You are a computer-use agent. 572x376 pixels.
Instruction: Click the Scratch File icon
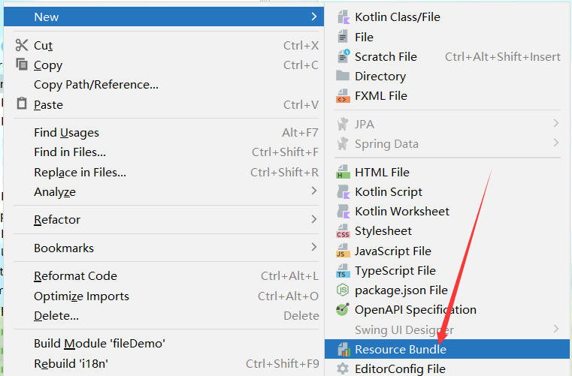(x=343, y=56)
